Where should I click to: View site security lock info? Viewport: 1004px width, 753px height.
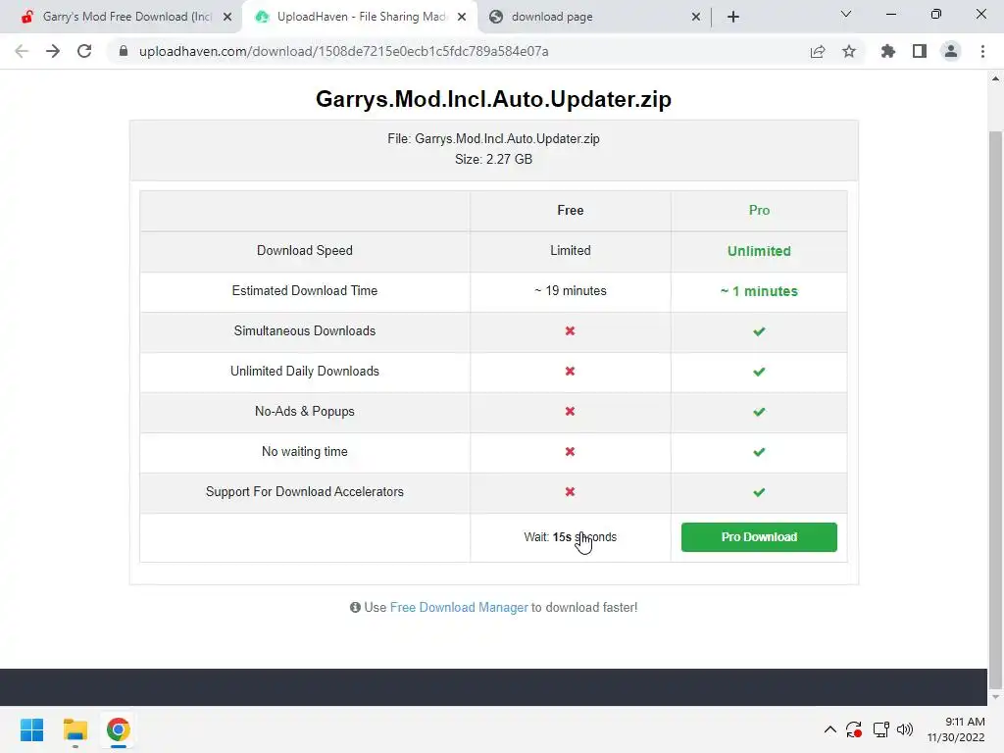124,51
